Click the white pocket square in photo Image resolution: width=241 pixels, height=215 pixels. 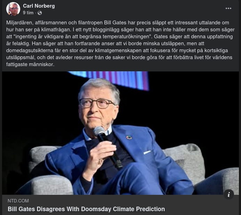click(x=147, y=152)
